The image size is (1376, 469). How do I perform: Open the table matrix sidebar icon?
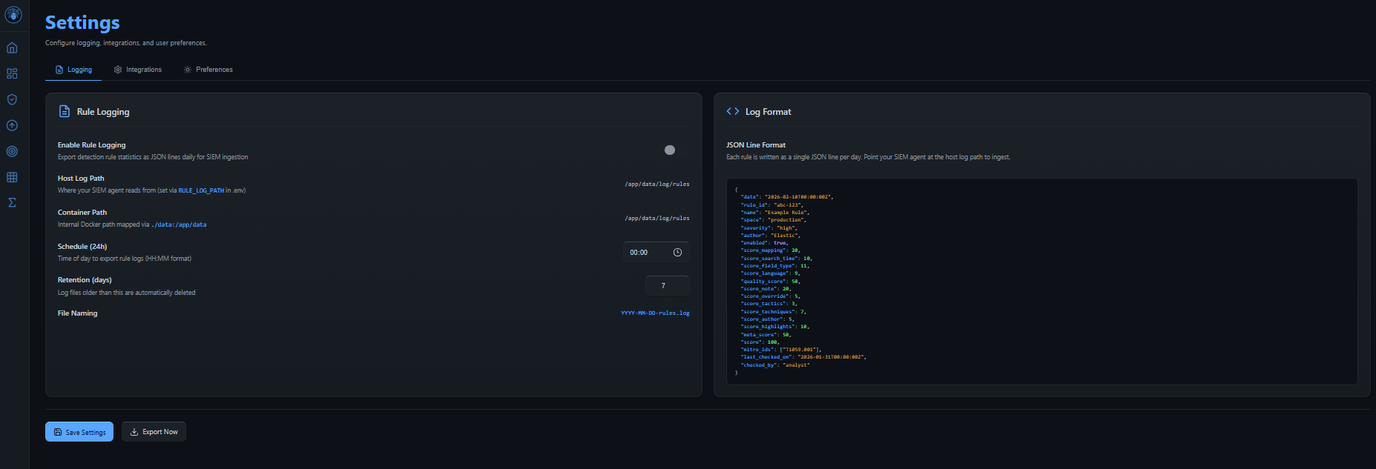coord(12,177)
